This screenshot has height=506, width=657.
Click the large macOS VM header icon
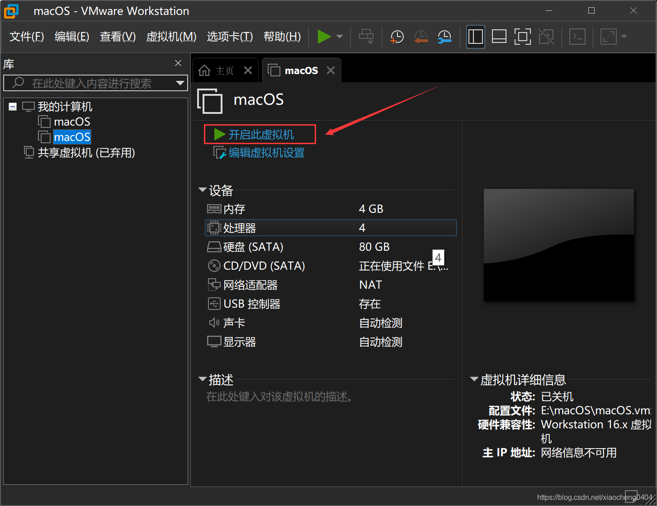[210, 101]
